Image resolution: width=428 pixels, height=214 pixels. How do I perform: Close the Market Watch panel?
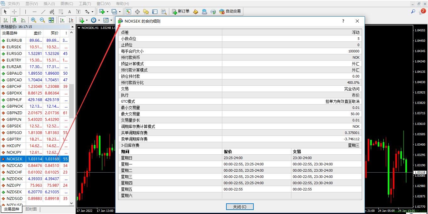tap(73, 27)
